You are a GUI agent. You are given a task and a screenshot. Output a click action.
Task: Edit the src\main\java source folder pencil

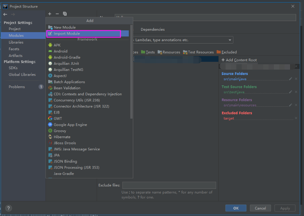[290, 79]
